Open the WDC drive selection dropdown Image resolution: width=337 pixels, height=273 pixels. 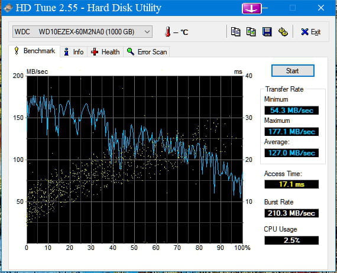pyautogui.click(x=82, y=32)
